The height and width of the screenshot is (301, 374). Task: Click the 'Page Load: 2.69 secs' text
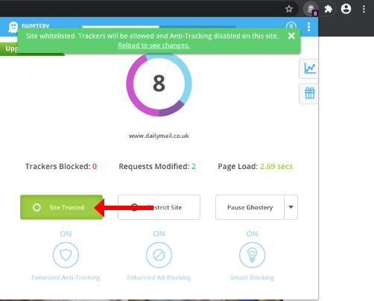256,166
